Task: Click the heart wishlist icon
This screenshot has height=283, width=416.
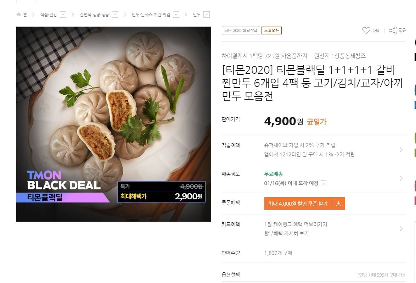Action: (x=366, y=30)
